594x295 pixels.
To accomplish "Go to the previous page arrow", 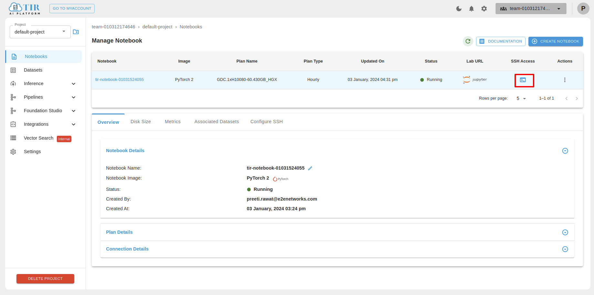I will [x=566, y=98].
